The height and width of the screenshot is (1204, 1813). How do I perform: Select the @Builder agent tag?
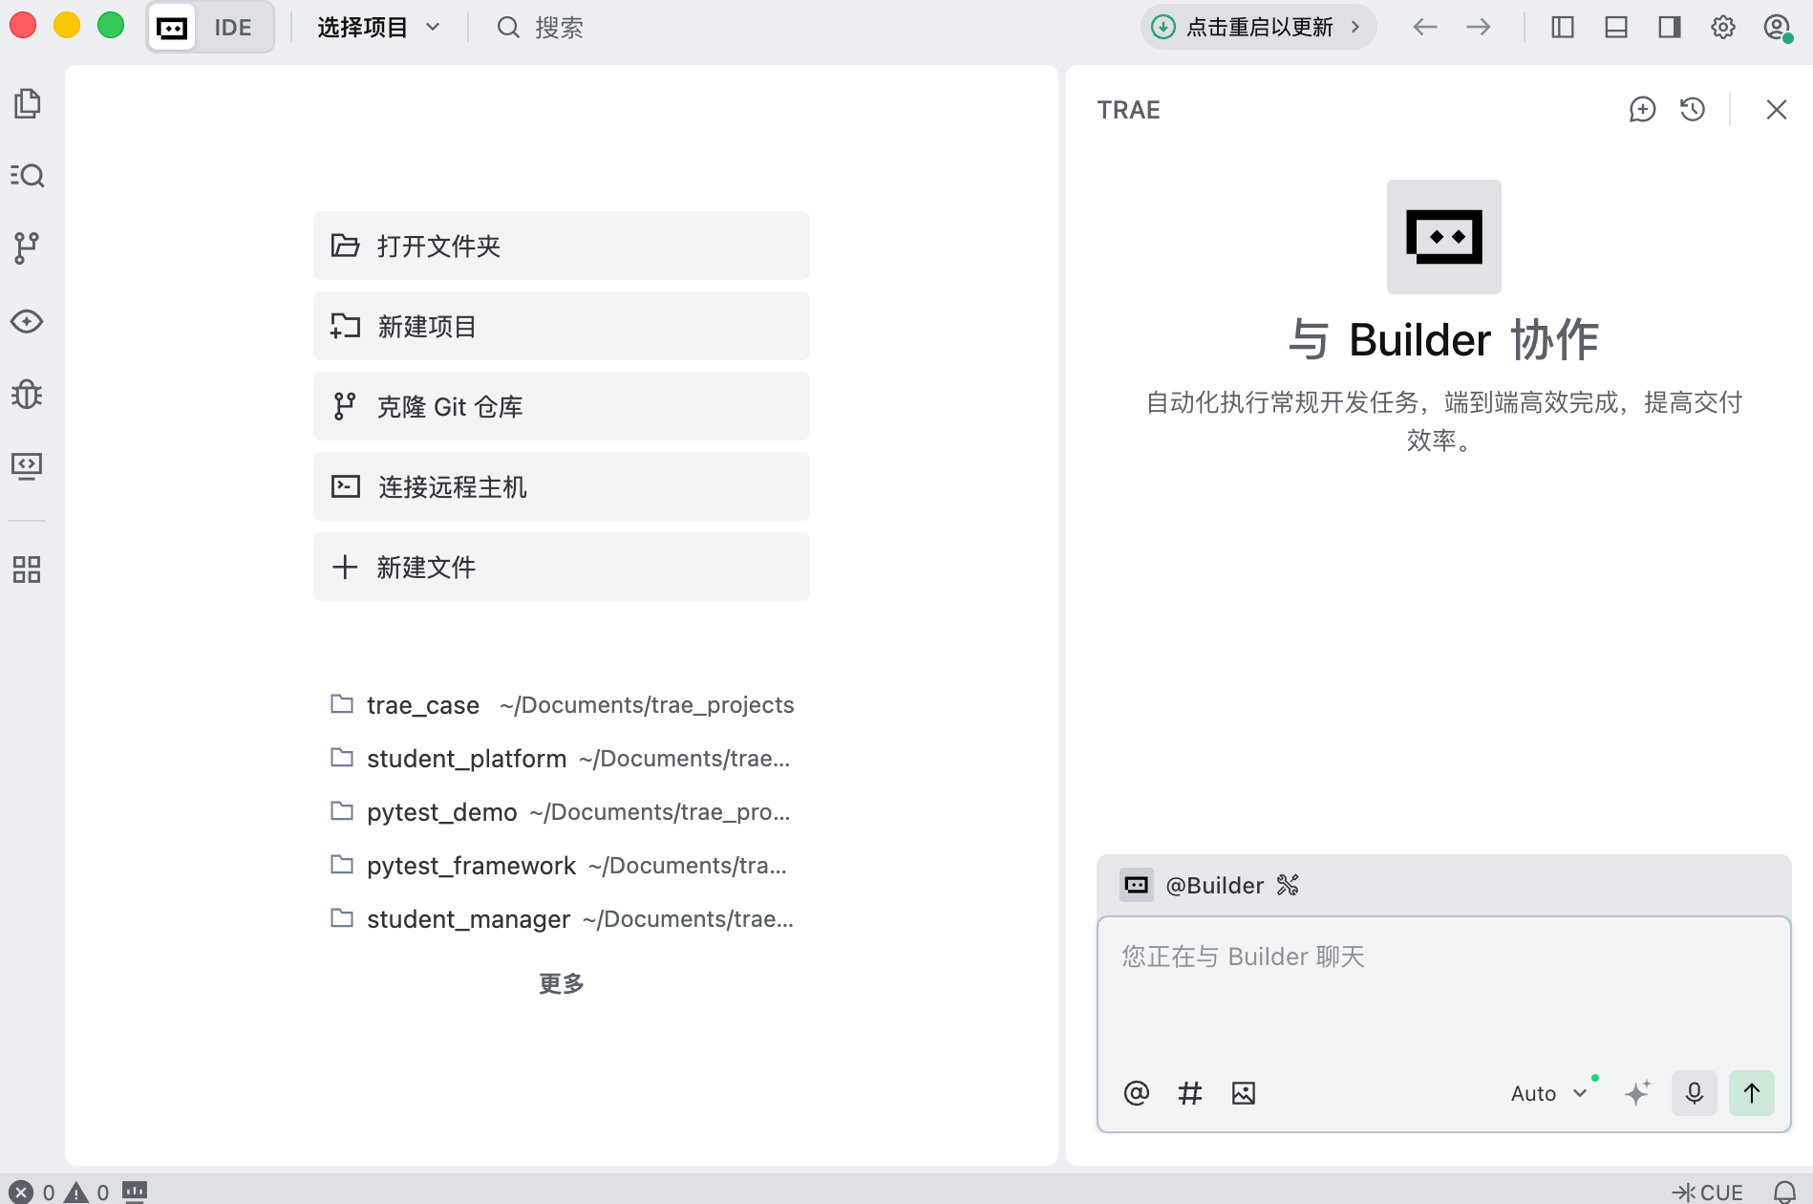tap(1213, 886)
